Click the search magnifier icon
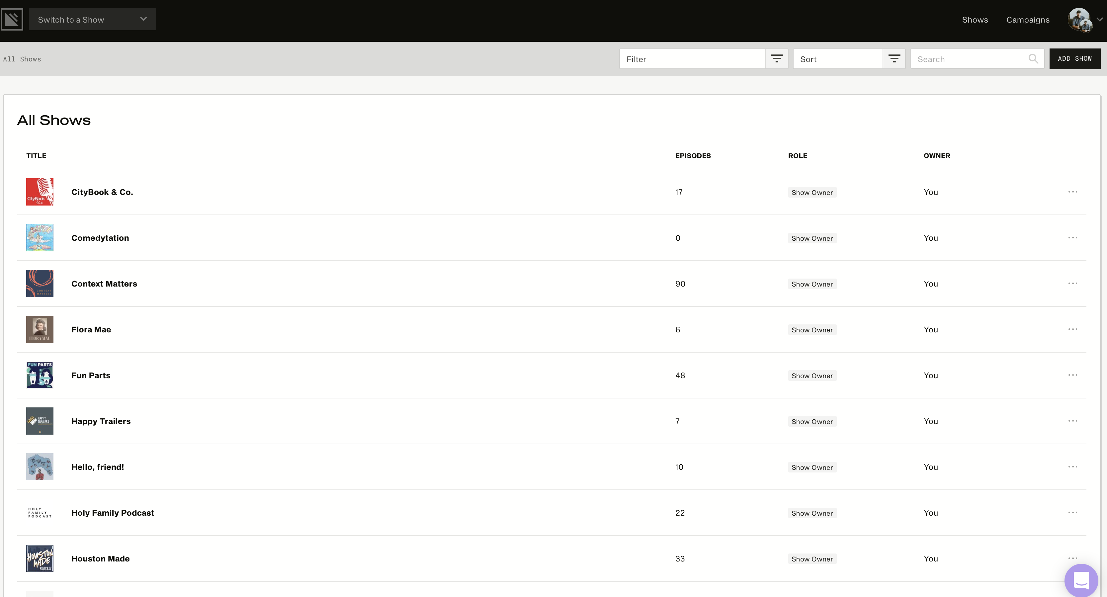This screenshot has width=1107, height=597. (x=1033, y=59)
